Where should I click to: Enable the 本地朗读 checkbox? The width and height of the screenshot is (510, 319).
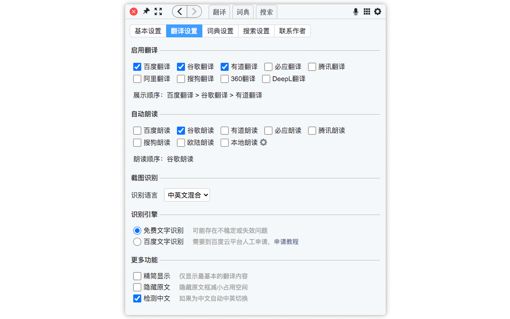[225, 142]
